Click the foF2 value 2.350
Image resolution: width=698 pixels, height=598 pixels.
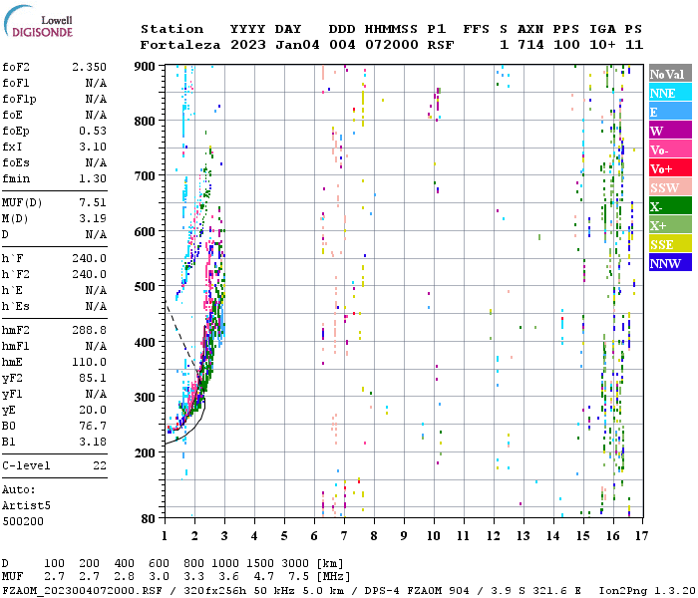90,67
